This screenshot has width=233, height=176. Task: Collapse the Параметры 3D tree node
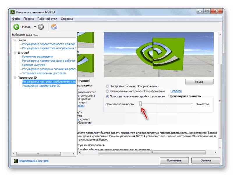tap(15, 78)
